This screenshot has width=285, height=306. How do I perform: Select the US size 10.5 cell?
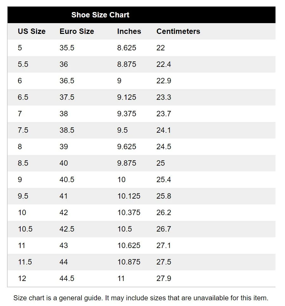tap(25, 229)
